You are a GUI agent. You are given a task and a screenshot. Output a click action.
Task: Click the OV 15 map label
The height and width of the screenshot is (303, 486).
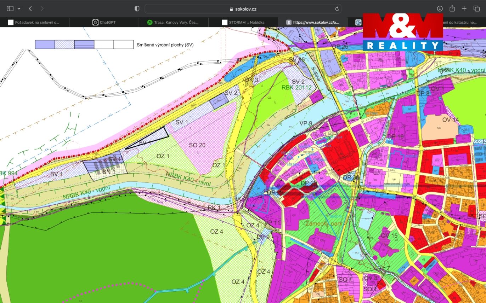click(389, 235)
